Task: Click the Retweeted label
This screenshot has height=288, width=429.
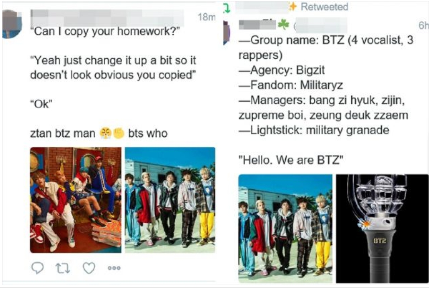Action: tap(325, 7)
